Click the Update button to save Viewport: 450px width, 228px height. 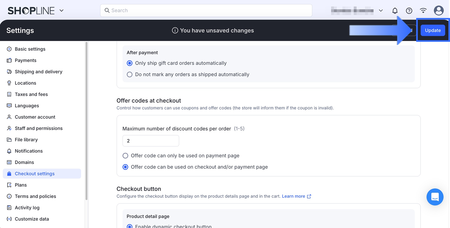tap(433, 30)
